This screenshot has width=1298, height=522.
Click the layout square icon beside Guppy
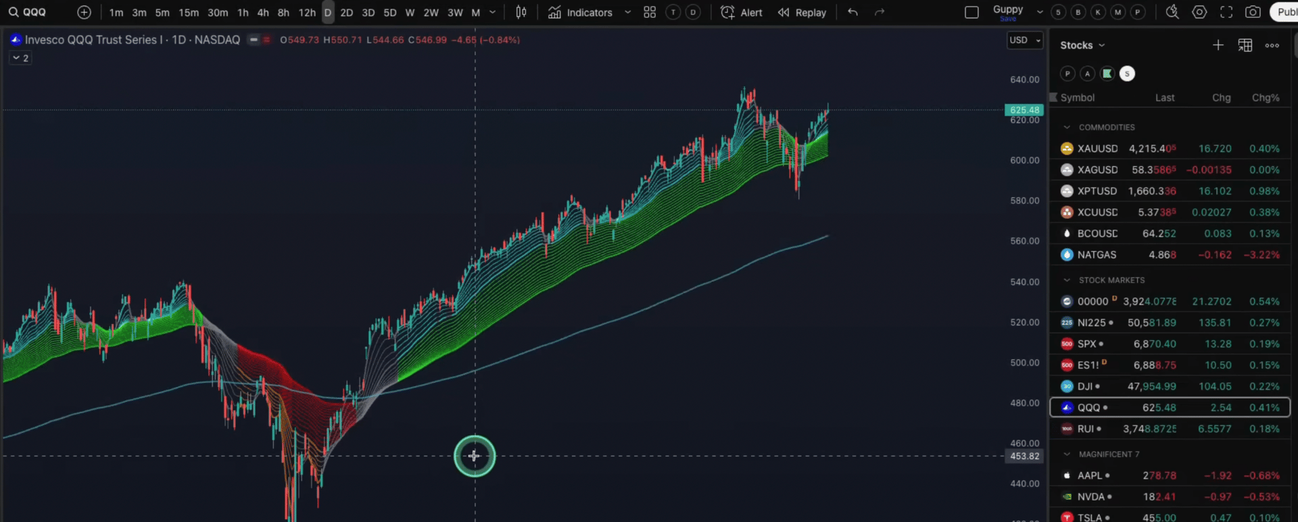point(971,12)
